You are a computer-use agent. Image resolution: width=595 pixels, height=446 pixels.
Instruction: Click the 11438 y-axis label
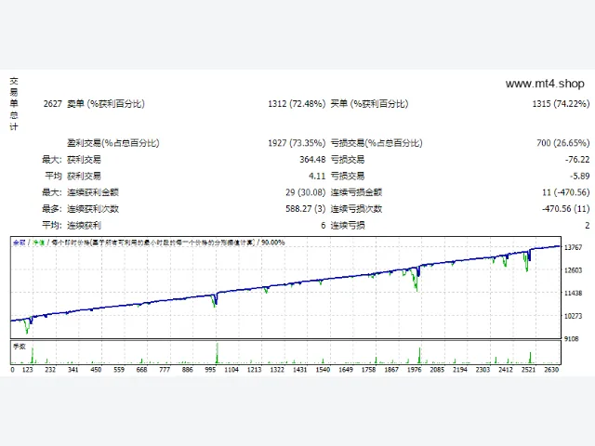coord(573,294)
